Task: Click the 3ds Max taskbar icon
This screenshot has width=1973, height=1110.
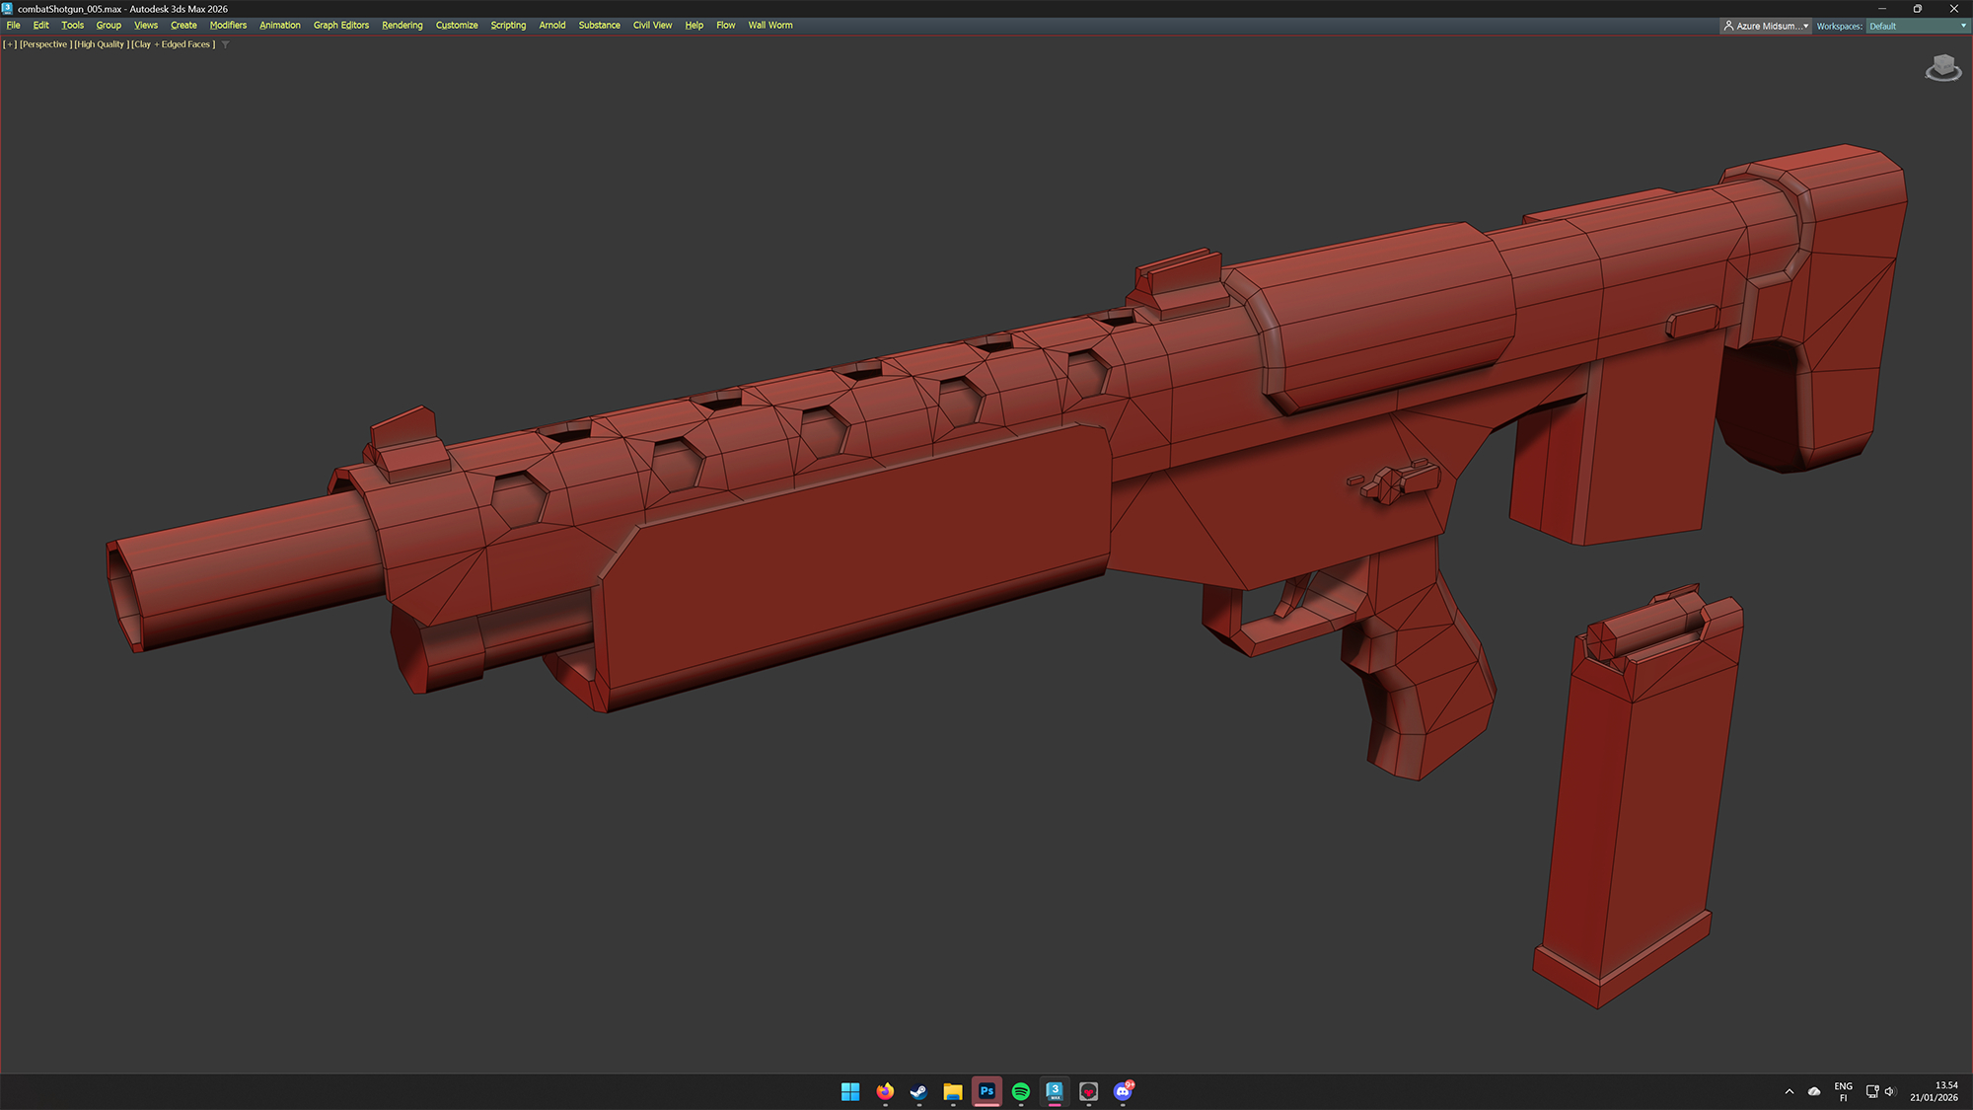Action: pos(1055,1090)
